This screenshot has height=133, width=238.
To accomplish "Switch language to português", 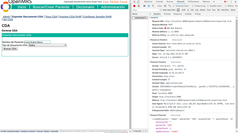I will [x=54, y=131].
